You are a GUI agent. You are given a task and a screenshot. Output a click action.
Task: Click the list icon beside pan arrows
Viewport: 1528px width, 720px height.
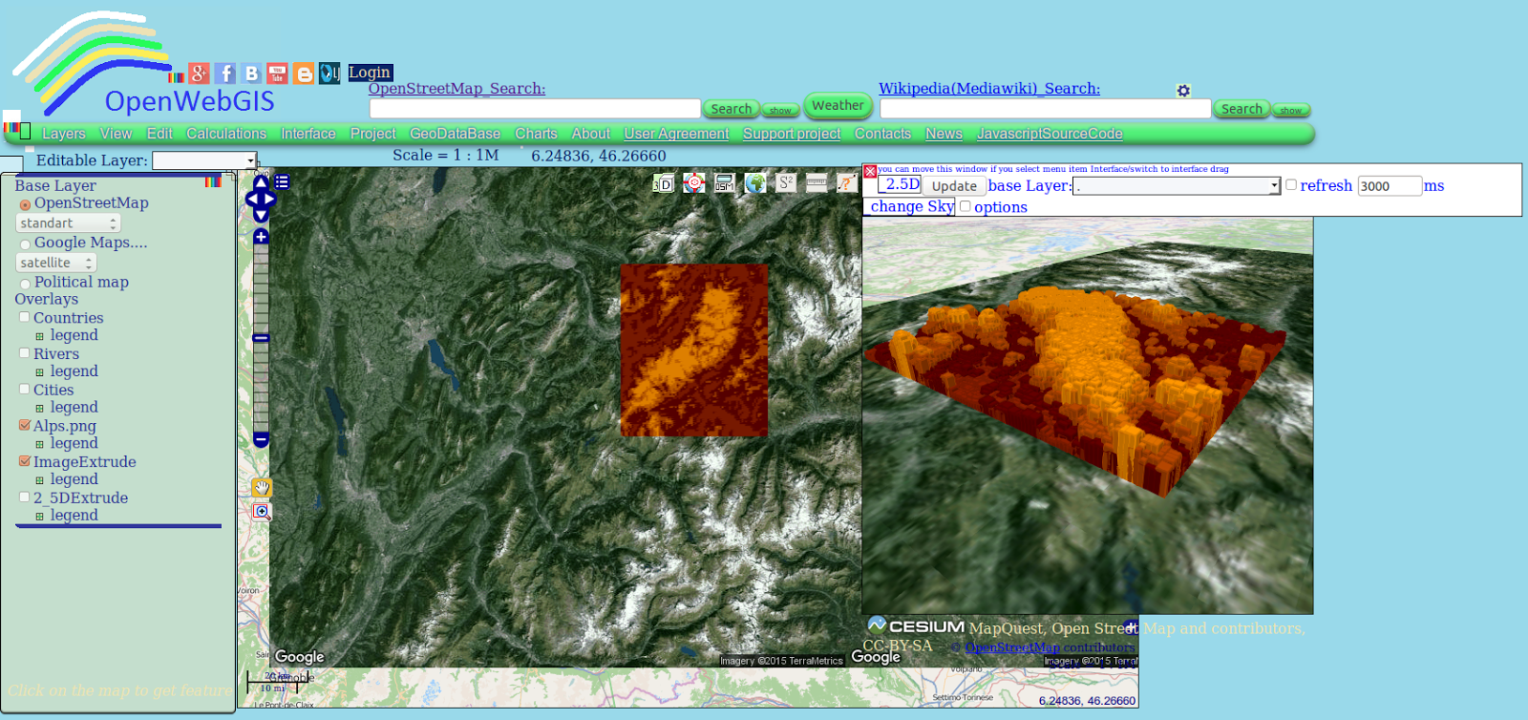282,181
